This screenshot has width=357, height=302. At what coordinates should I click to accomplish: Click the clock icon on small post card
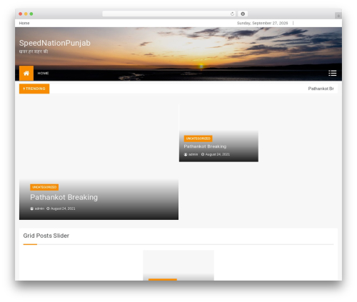pyautogui.click(x=203, y=154)
